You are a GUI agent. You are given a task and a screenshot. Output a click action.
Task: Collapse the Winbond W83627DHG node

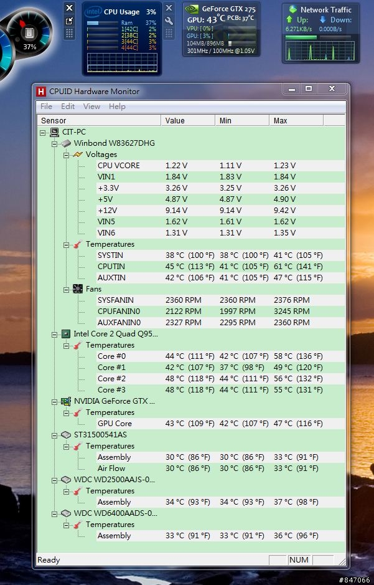click(54, 144)
